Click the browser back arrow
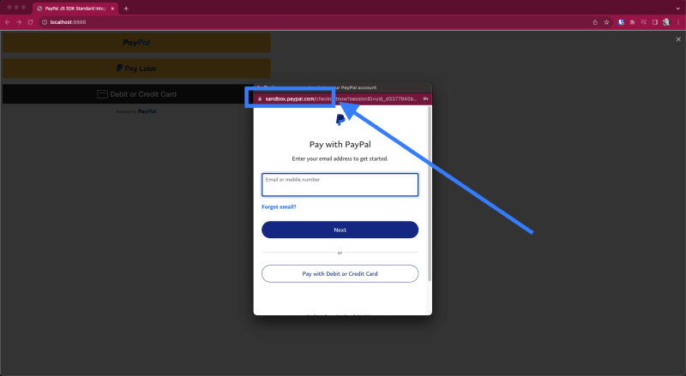The width and height of the screenshot is (686, 376). [8, 21]
